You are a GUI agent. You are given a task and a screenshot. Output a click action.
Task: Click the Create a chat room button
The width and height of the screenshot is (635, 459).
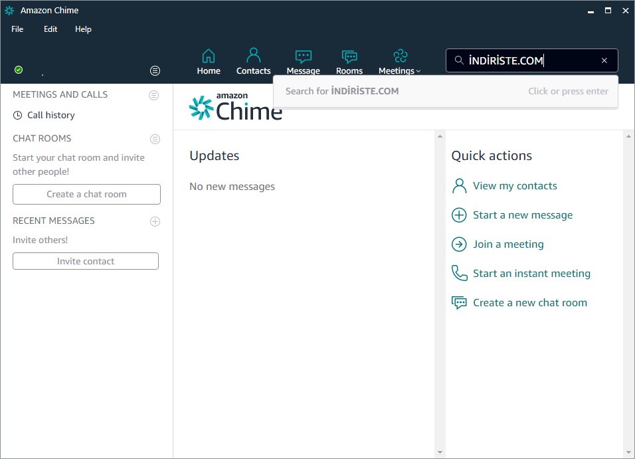86,194
